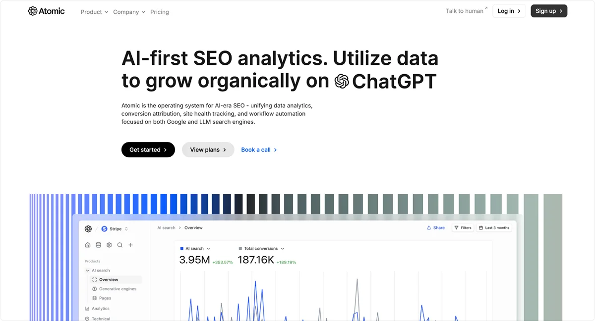Click the ChatGPT logo in headline
Screen dimensions: 595x321
[x=342, y=81]
